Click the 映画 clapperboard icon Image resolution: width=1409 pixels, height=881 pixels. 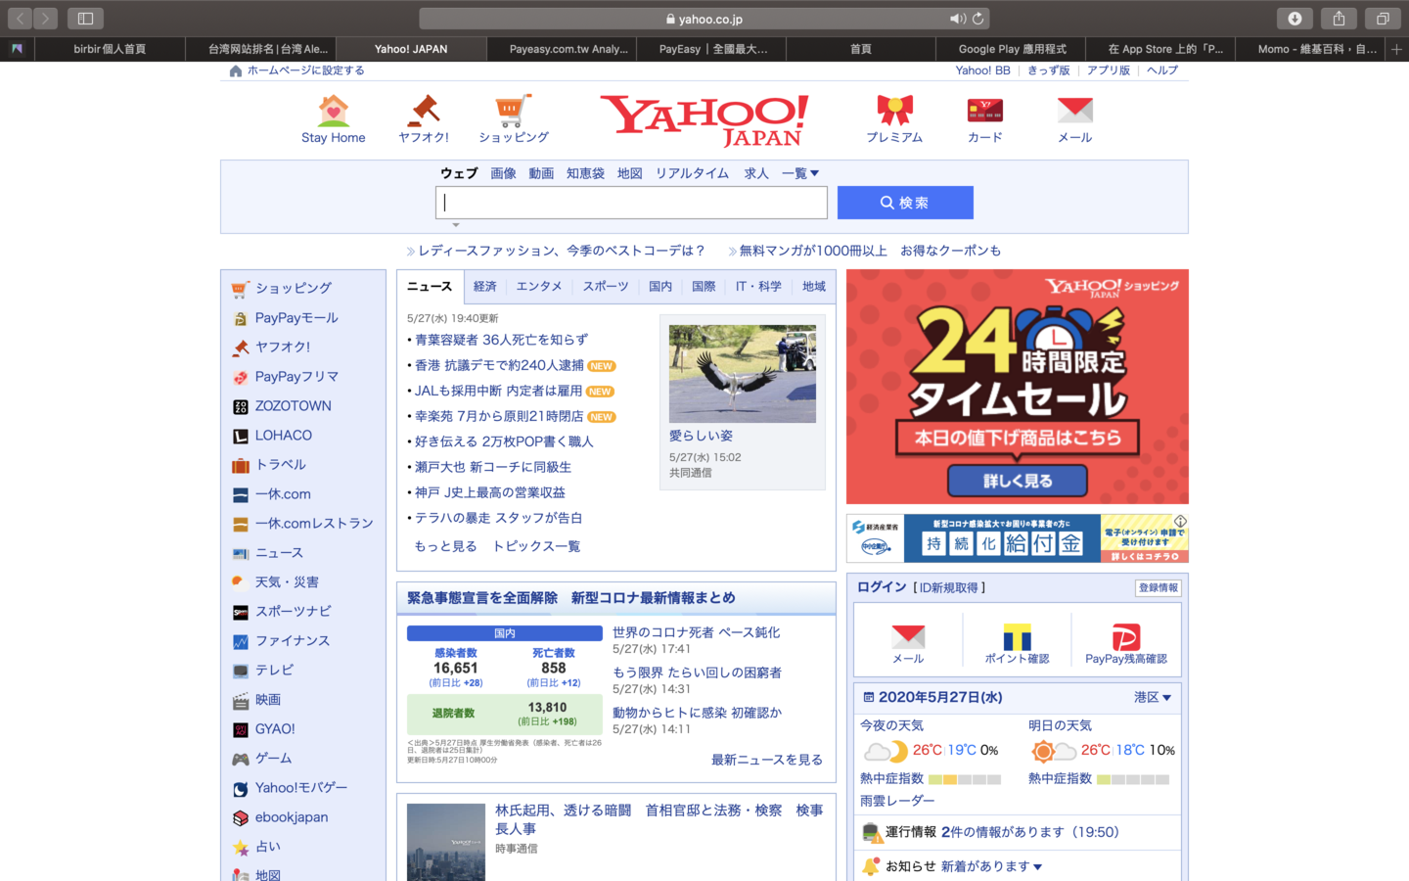[241, 700]
